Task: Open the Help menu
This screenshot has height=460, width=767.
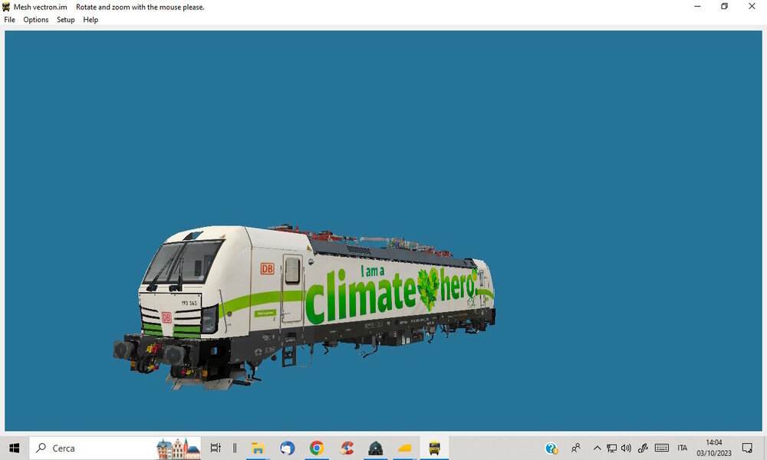Action: [91, 20]
